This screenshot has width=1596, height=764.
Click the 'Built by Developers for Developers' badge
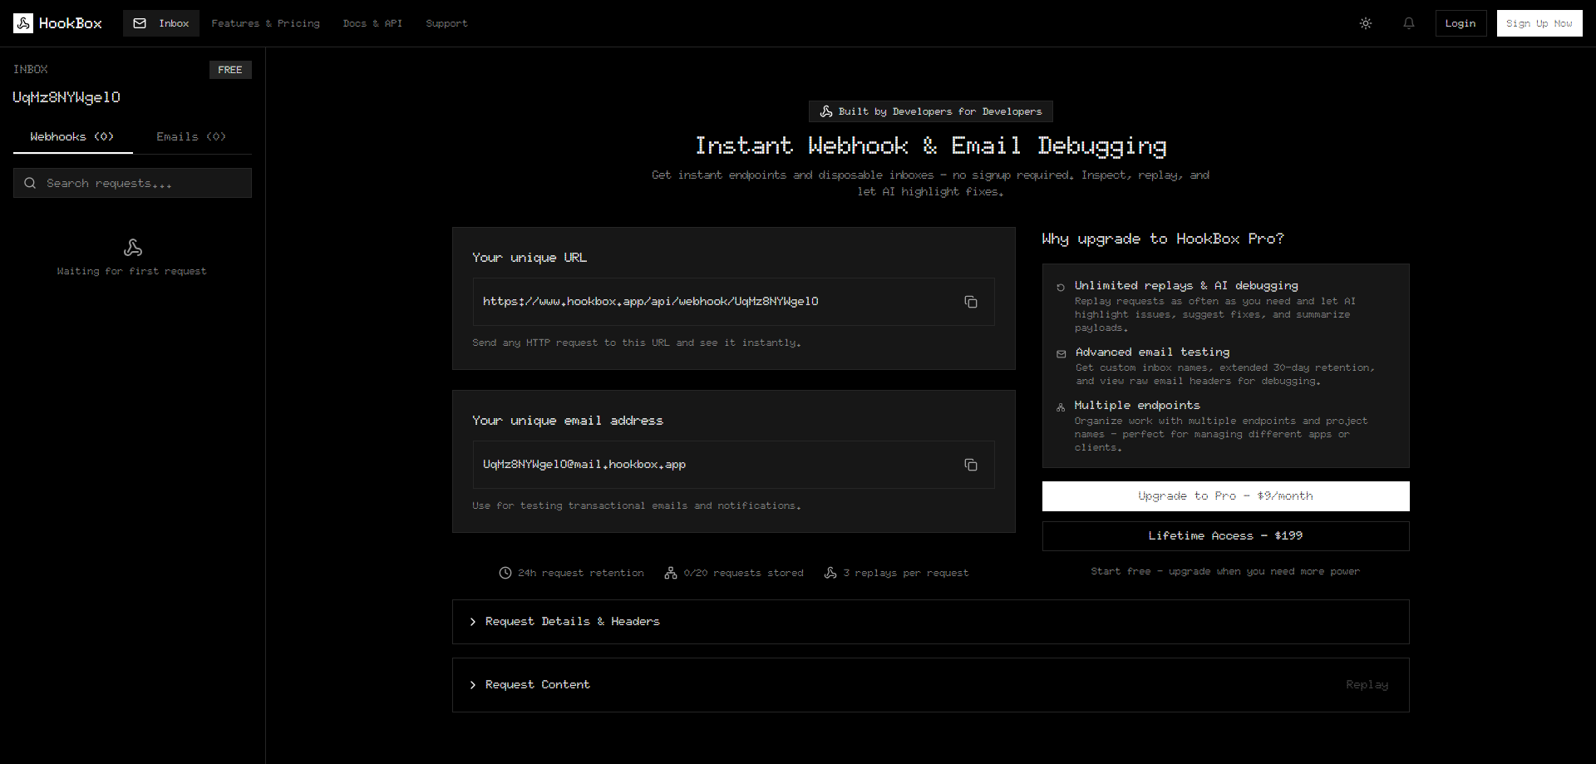pyautogui.click(x=930, y=111)
